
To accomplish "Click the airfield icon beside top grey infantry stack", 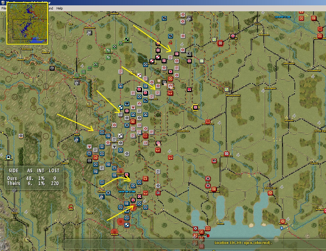I will (189, 19).
